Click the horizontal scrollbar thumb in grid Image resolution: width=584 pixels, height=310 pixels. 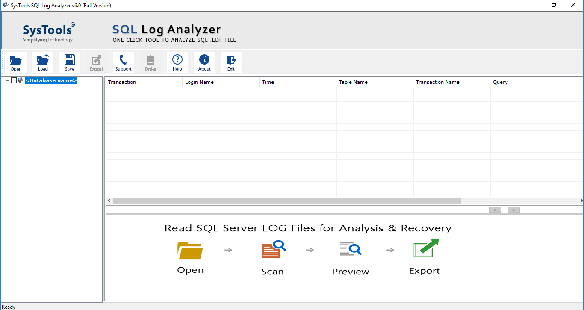click(287, 201)
